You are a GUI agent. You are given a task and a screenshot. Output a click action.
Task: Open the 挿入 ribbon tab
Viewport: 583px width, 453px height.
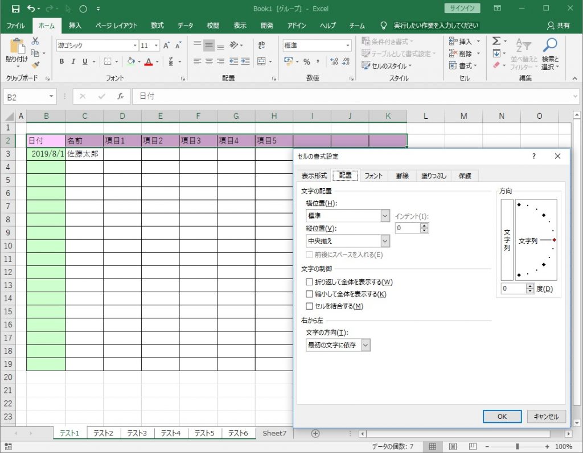click(x=75, y=25)
